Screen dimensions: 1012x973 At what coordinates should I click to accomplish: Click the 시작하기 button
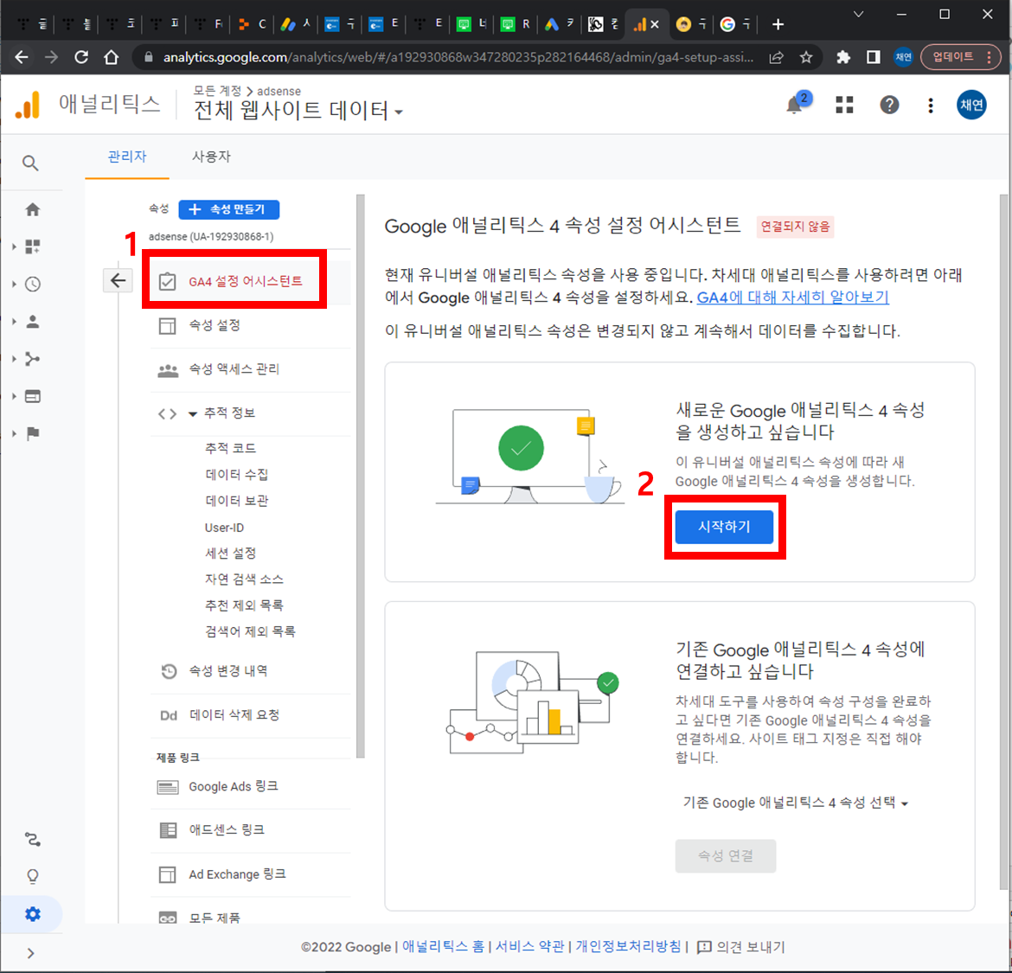724,527
